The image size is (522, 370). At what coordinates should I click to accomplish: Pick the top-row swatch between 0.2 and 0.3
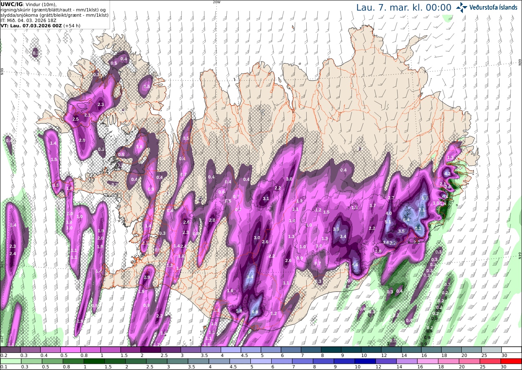pyautogui.click(x=10, y=350)
